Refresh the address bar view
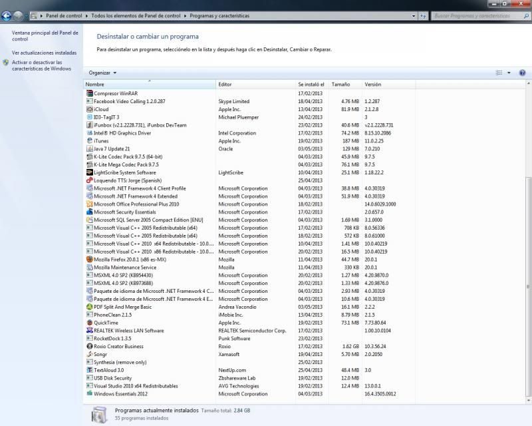 point(423,15)
